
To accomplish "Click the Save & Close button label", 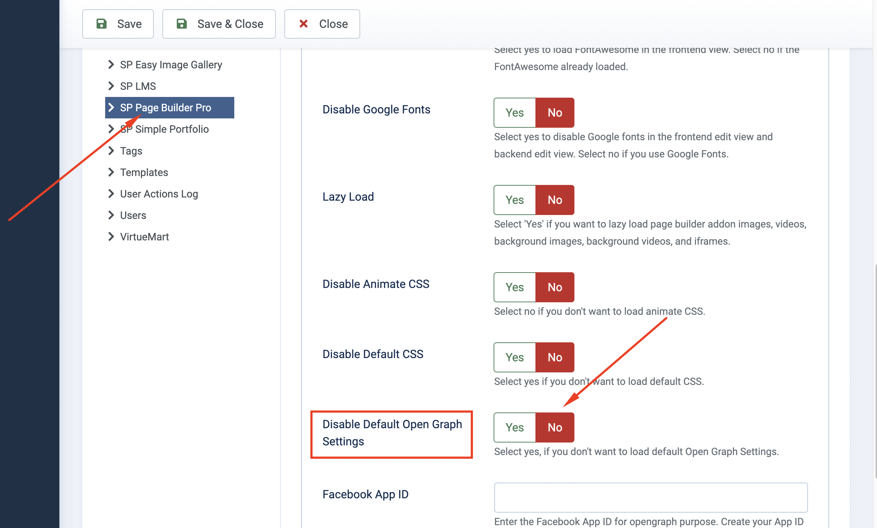I will 230,24.
